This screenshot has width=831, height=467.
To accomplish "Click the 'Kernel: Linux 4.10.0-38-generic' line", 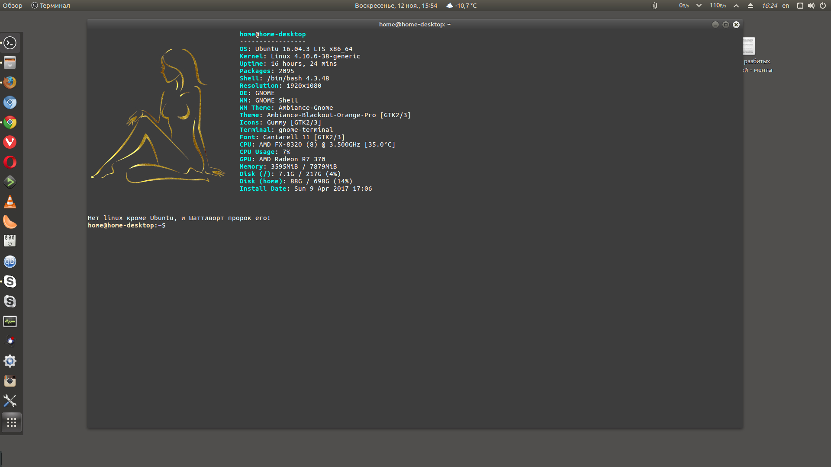I will point(300,56).
